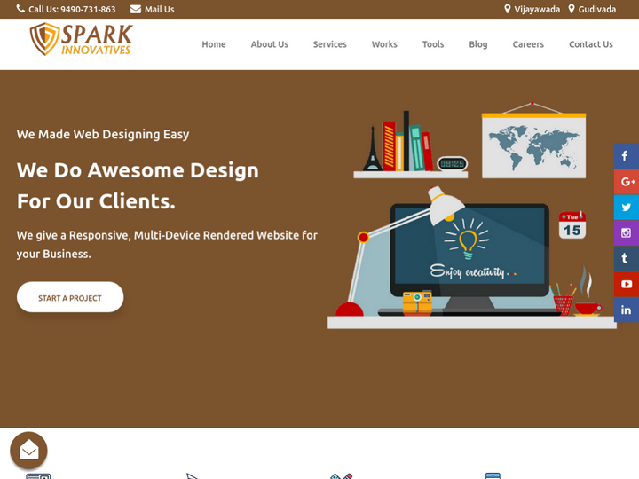Go to the Home menu item
This screenshot has width=639, height=479.
click(213, 44)
